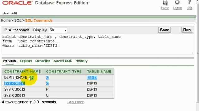
Task: Open the History tab
Action: click(81, 61)
